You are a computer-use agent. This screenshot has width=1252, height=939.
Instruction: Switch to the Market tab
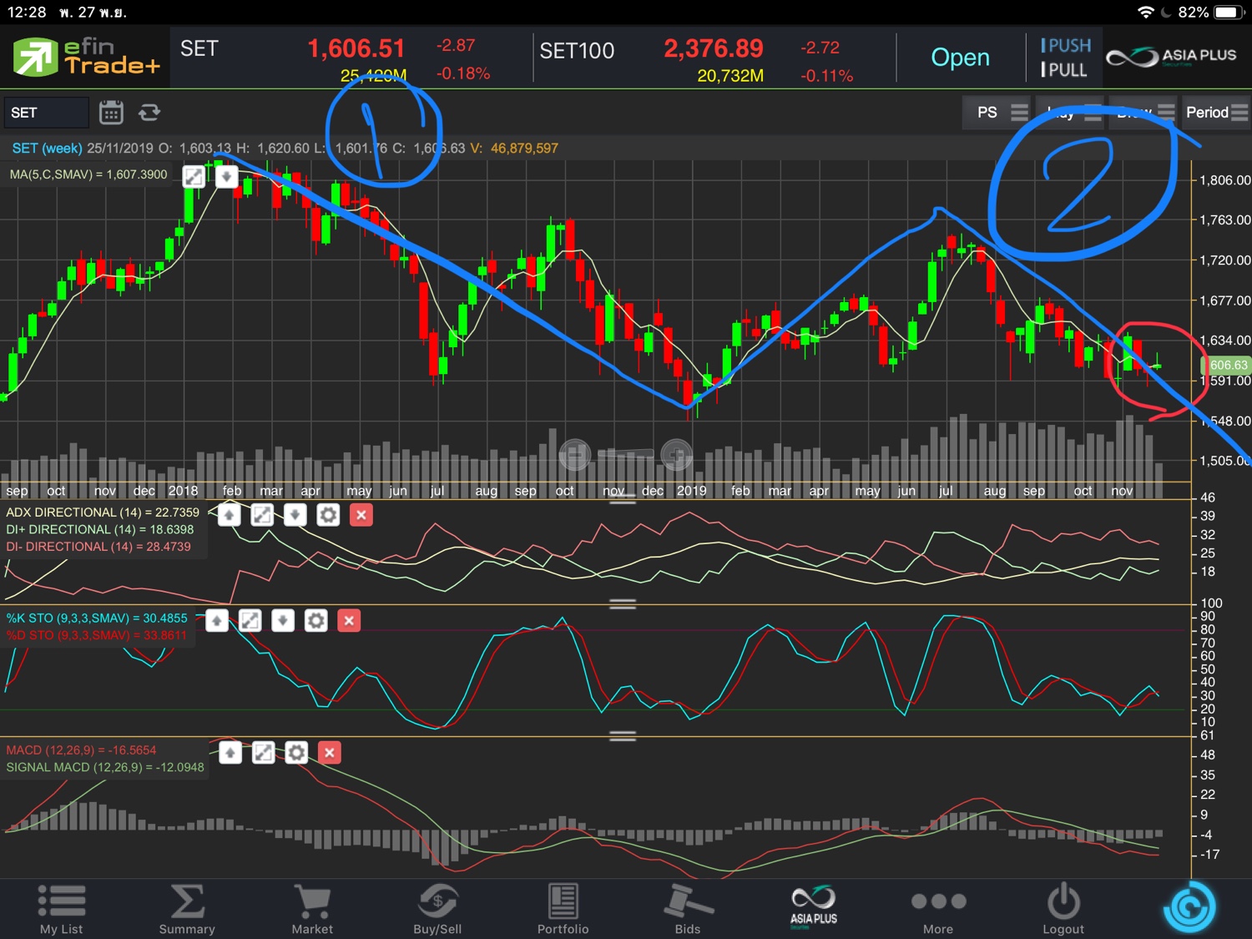(x=312, y=909)
